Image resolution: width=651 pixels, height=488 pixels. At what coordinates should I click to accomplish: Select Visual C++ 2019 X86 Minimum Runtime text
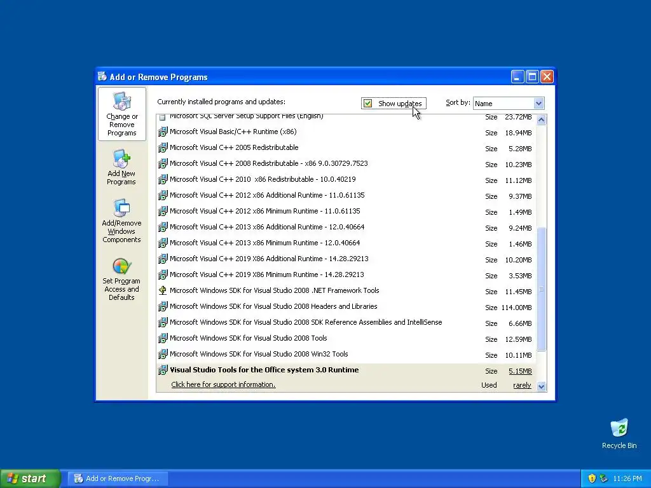tap(267, 274)
